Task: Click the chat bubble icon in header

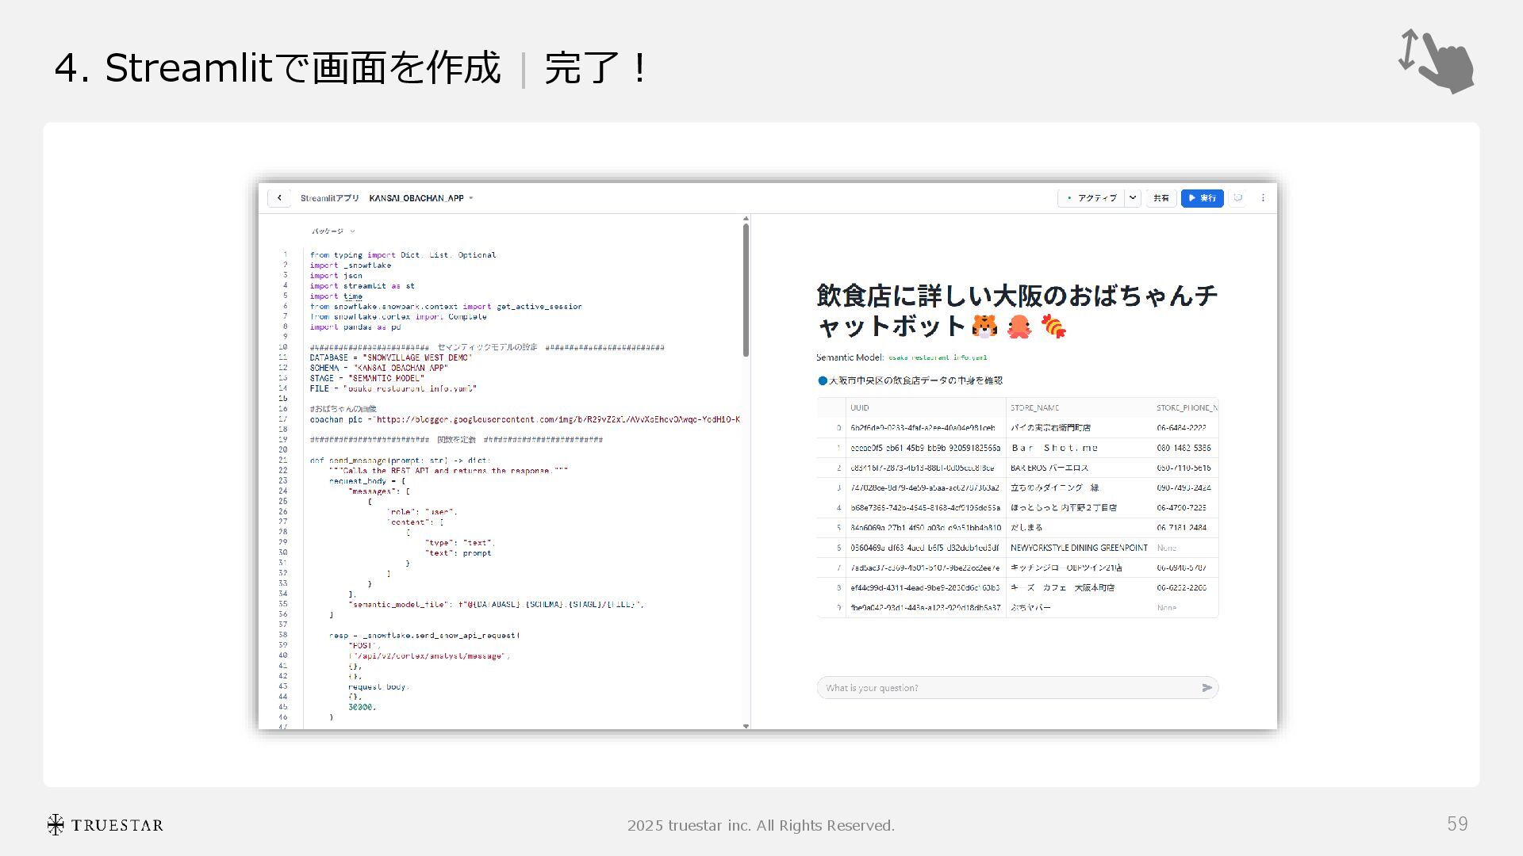Action: coord(1238,198)
